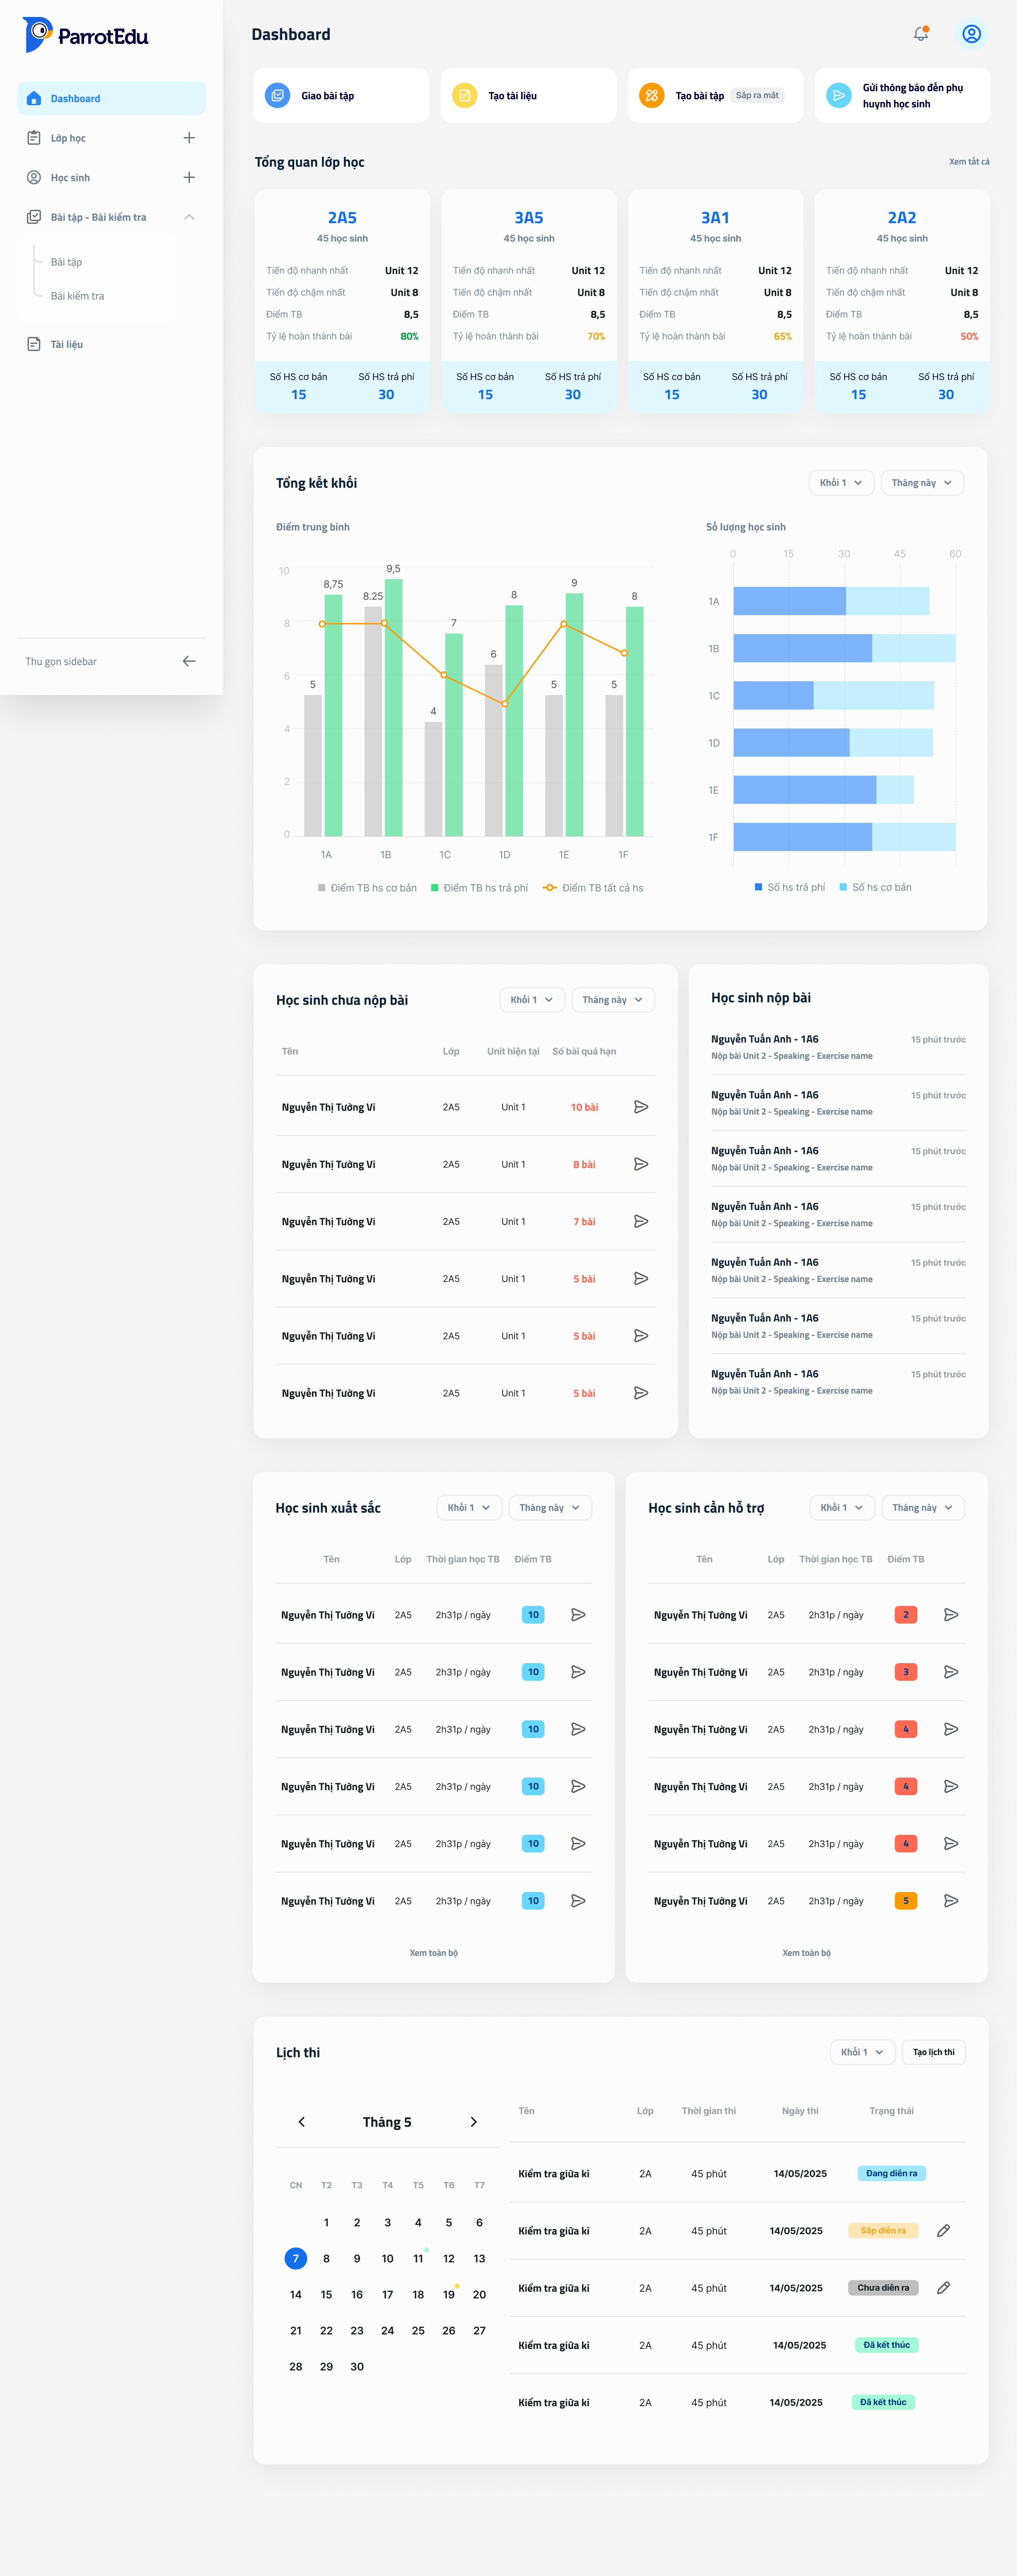
Task: Click send icon in first Học sinh xuất sắc row
Action: (578, 1615)
